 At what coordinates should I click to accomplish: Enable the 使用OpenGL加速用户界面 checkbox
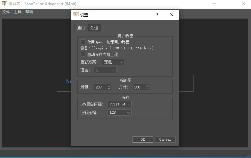click(83, 42)
